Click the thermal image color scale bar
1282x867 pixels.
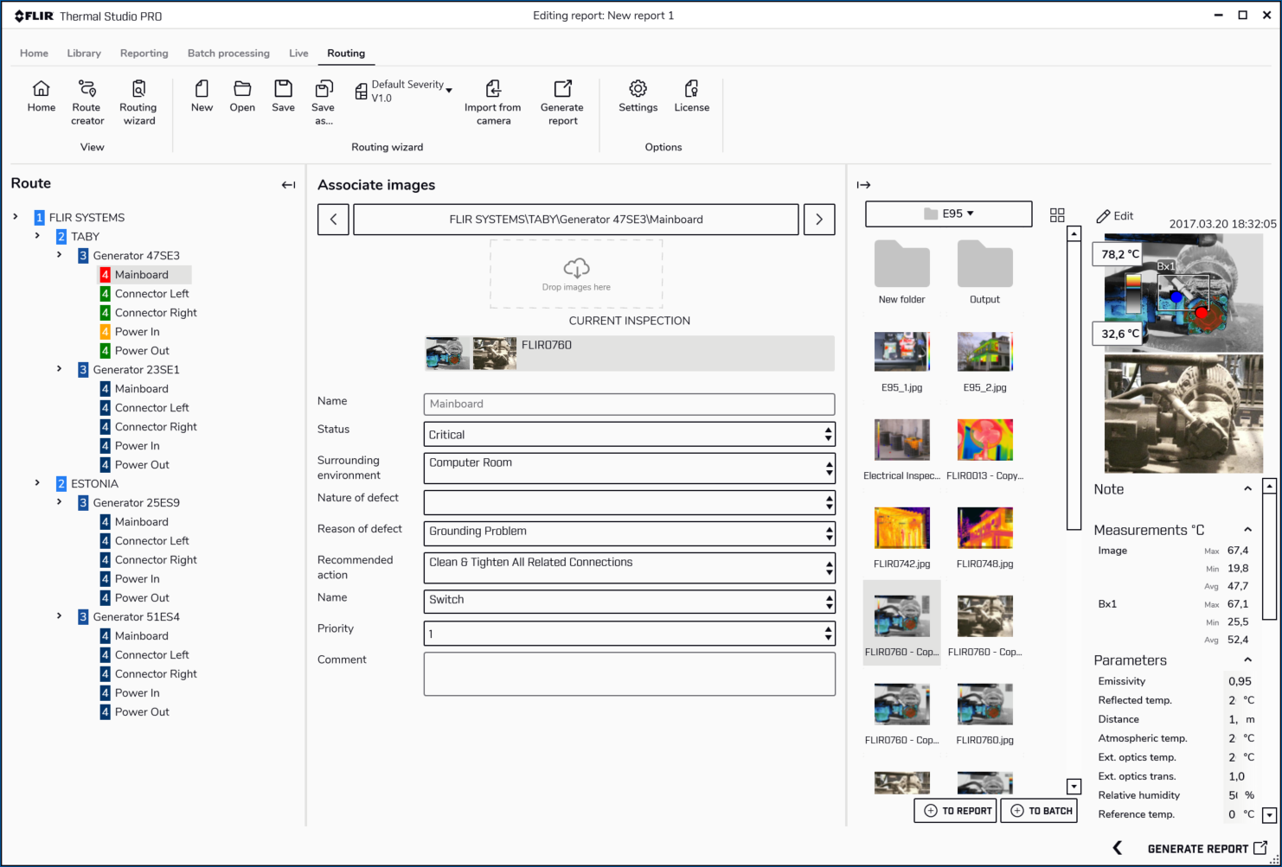pos(1132,294)
